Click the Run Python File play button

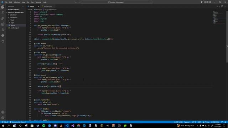(217, 6)
